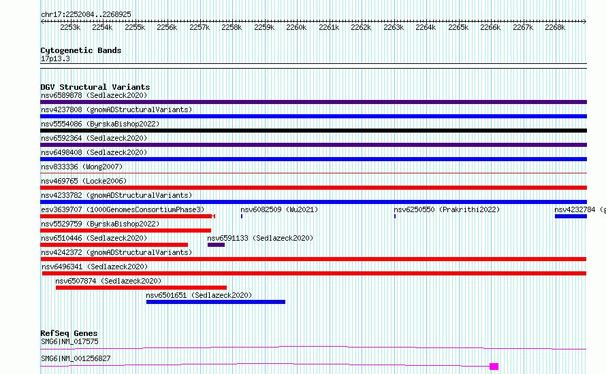606x374 pixels.
Task: Open nsv833336 (Wong2007) variant label
Action: (x=82, y=167)
